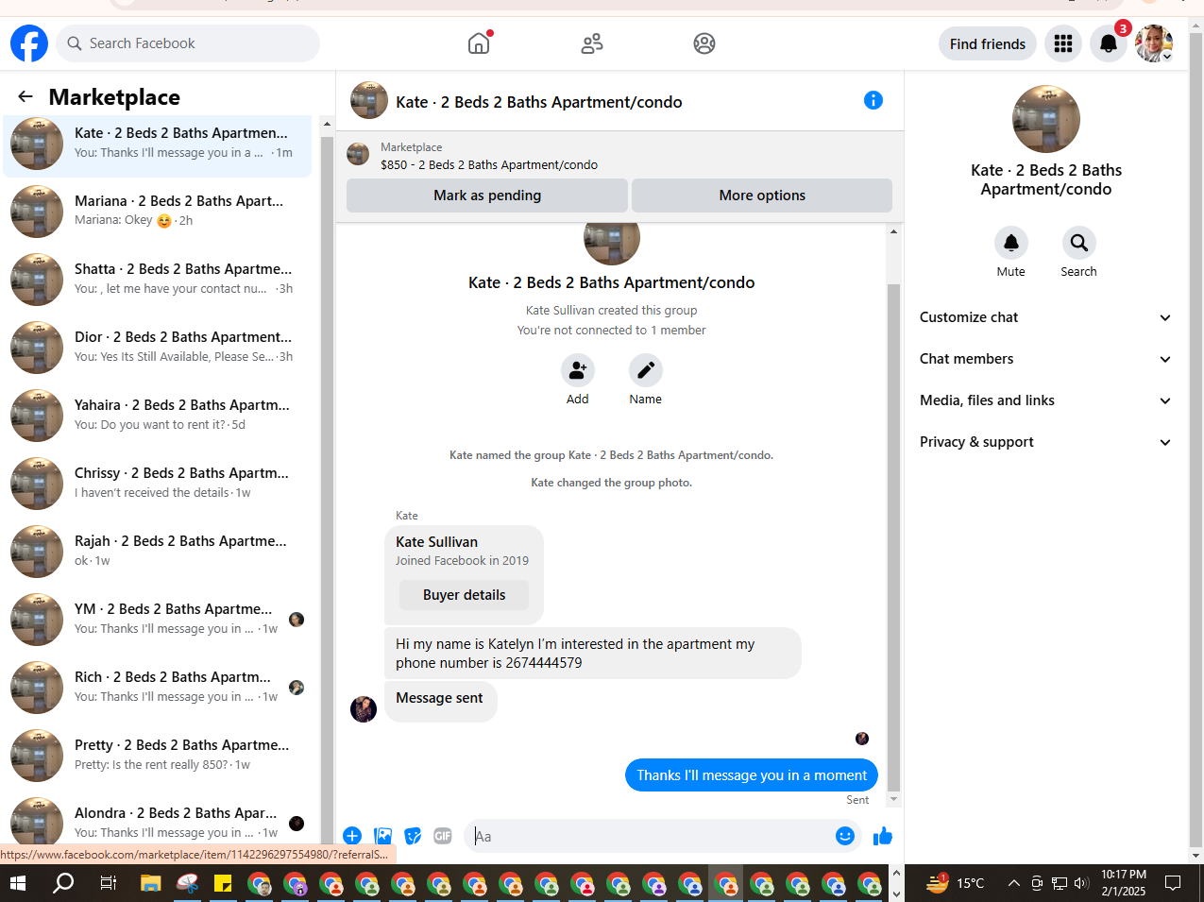Click the chat messages scrollbar
1204x902 pixels.
894,536
